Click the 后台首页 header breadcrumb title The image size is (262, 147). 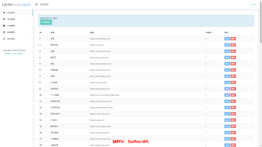pyautogui.click(x=44, y=4)
